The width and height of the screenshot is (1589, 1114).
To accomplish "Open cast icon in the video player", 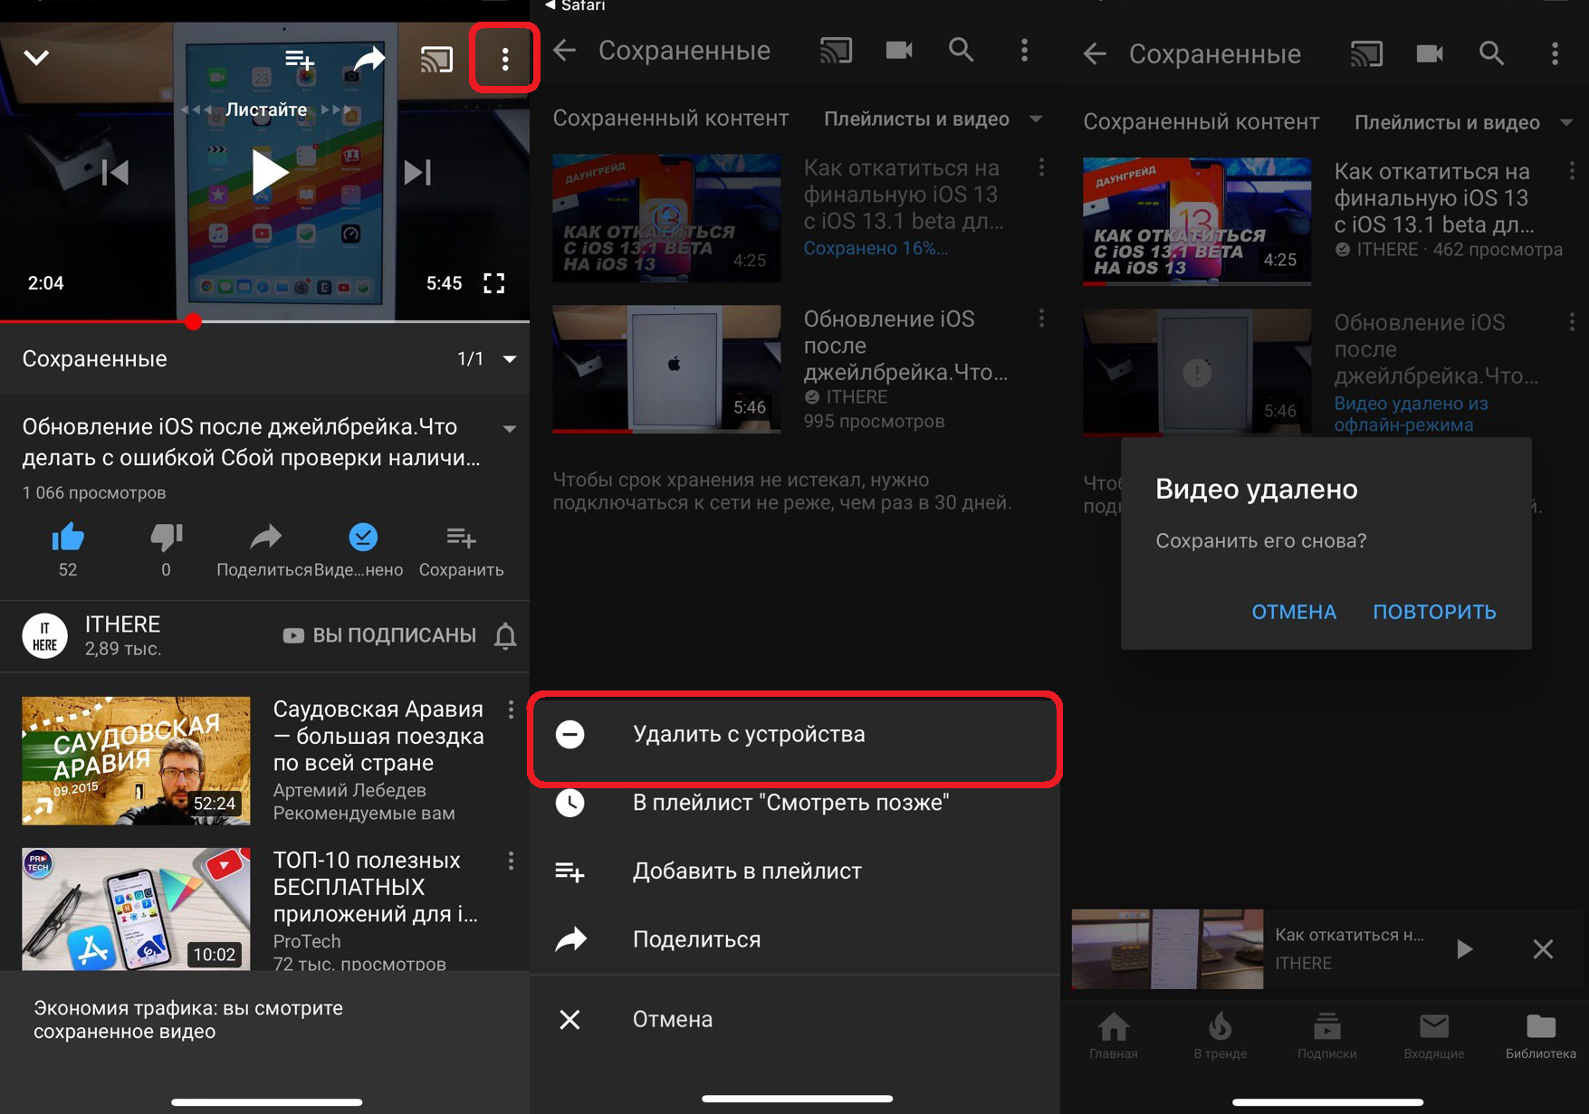I will coord(436,61).
